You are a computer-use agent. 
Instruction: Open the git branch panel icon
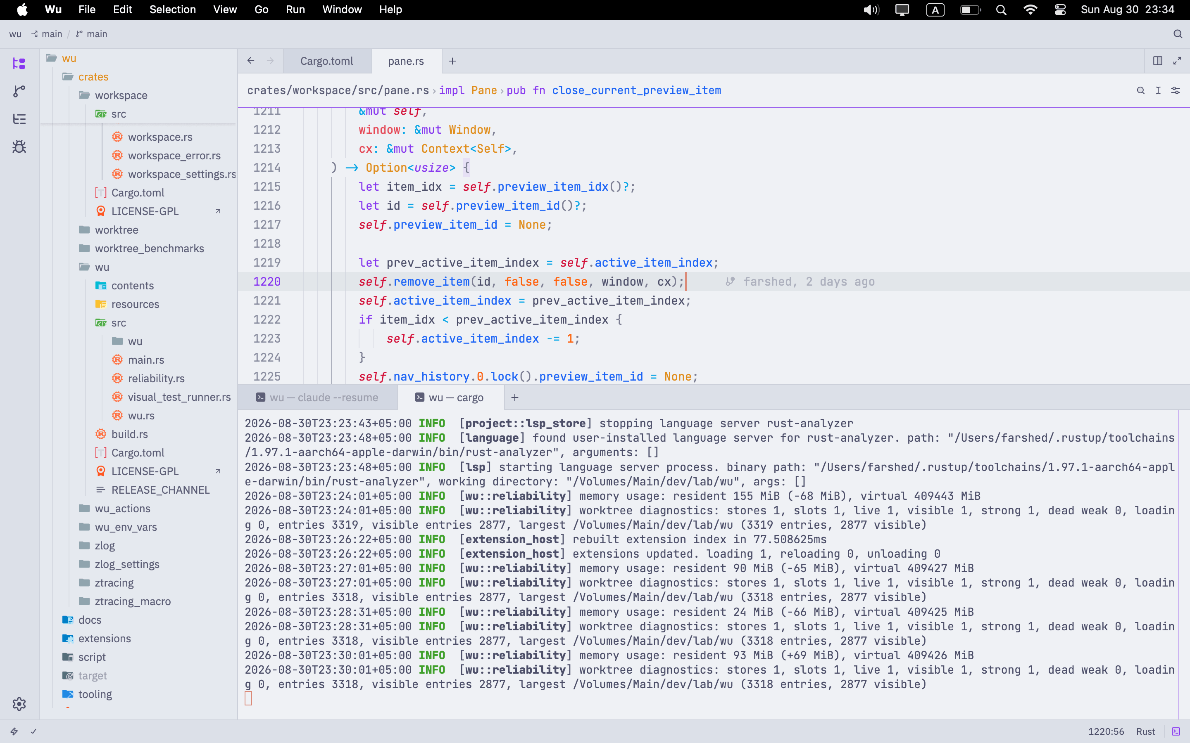point(19,91)
